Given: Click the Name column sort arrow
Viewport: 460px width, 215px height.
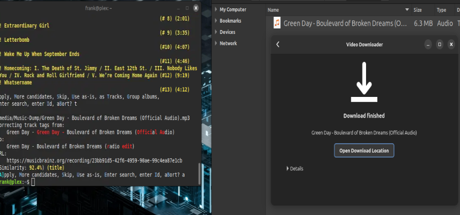Looking at the screenshot, I should [x=407, y=10].
